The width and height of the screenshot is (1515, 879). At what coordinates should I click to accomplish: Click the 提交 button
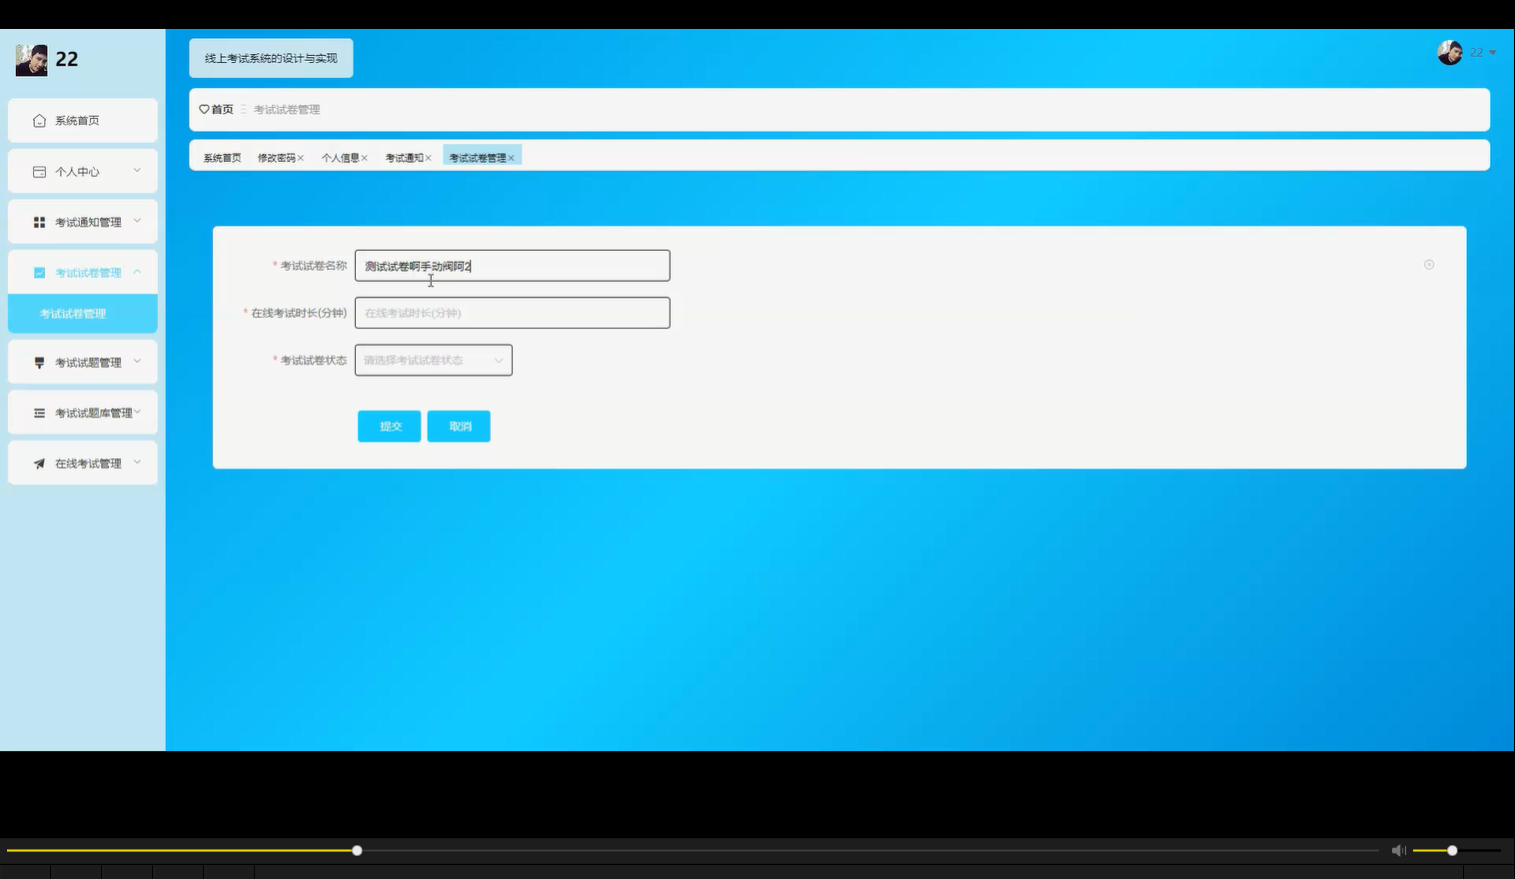(390, 427)
